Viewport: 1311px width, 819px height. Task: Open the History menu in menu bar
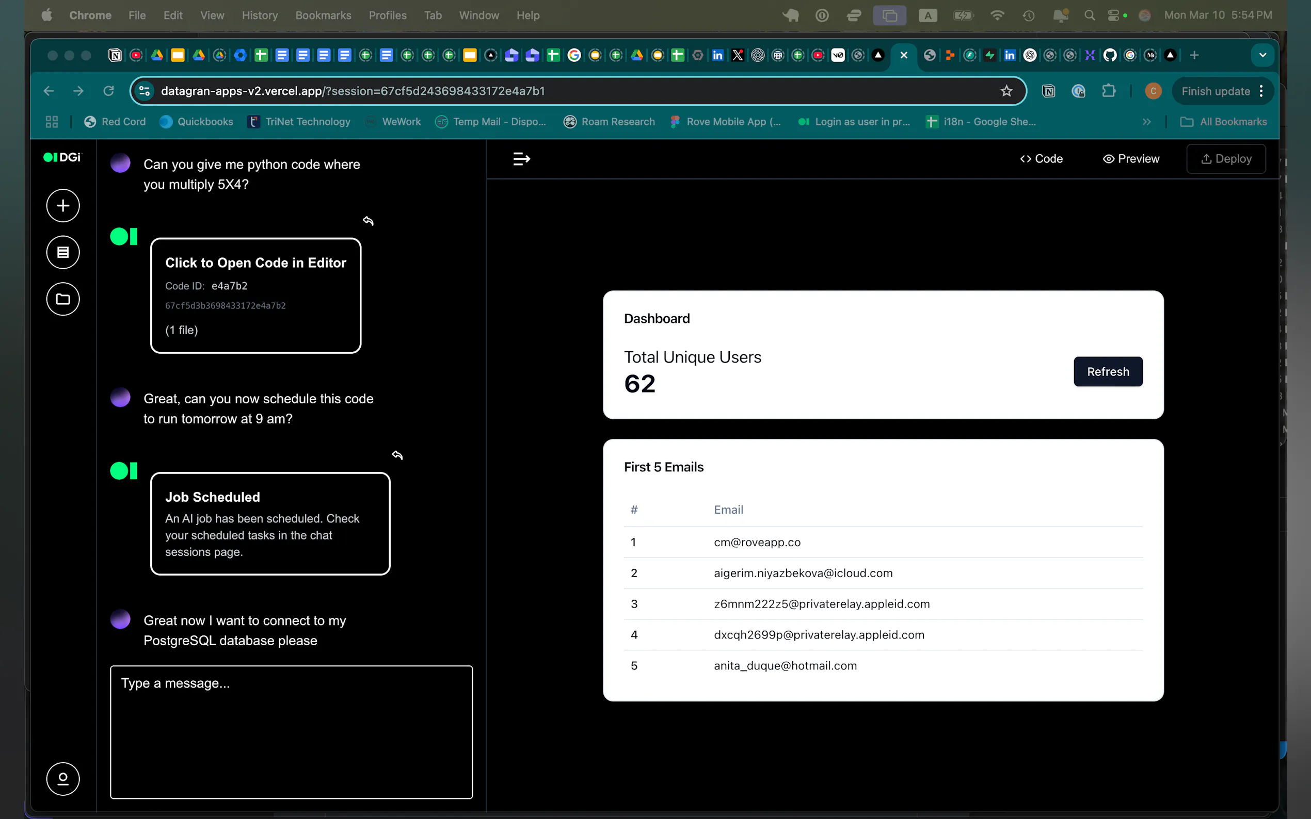260,15
